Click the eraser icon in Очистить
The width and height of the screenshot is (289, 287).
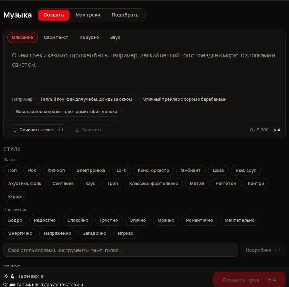click(77, 130)
